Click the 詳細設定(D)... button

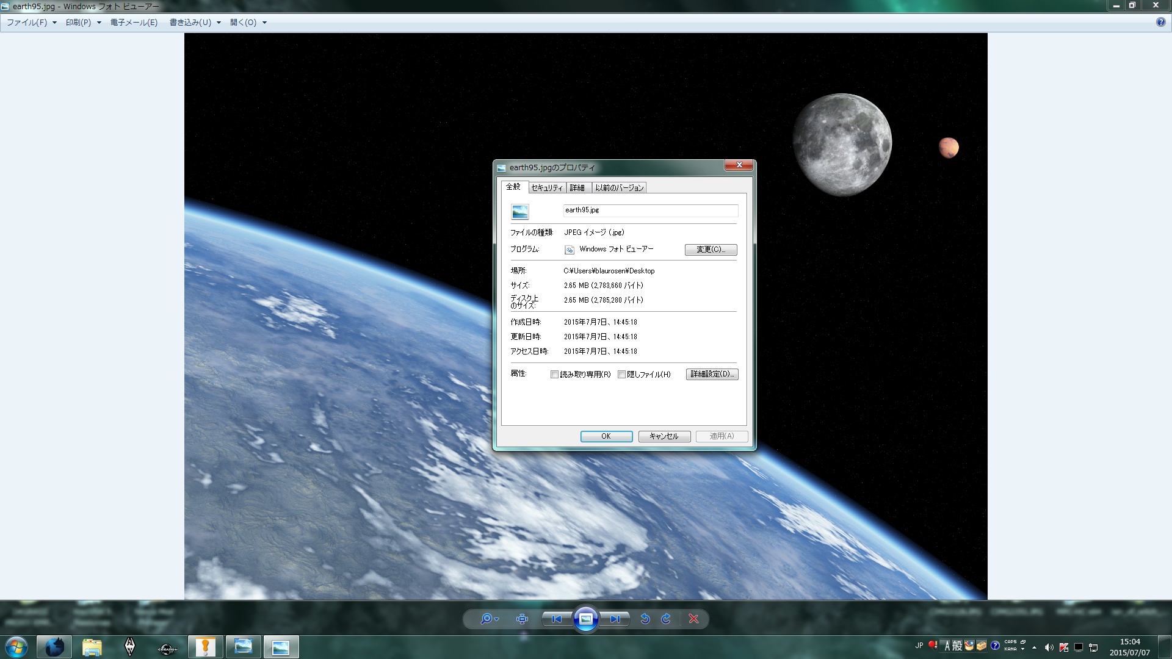pos(712,374)
